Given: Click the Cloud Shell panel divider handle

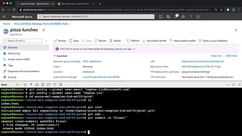Looking at the screenshot, I should (x=122, y=80).
